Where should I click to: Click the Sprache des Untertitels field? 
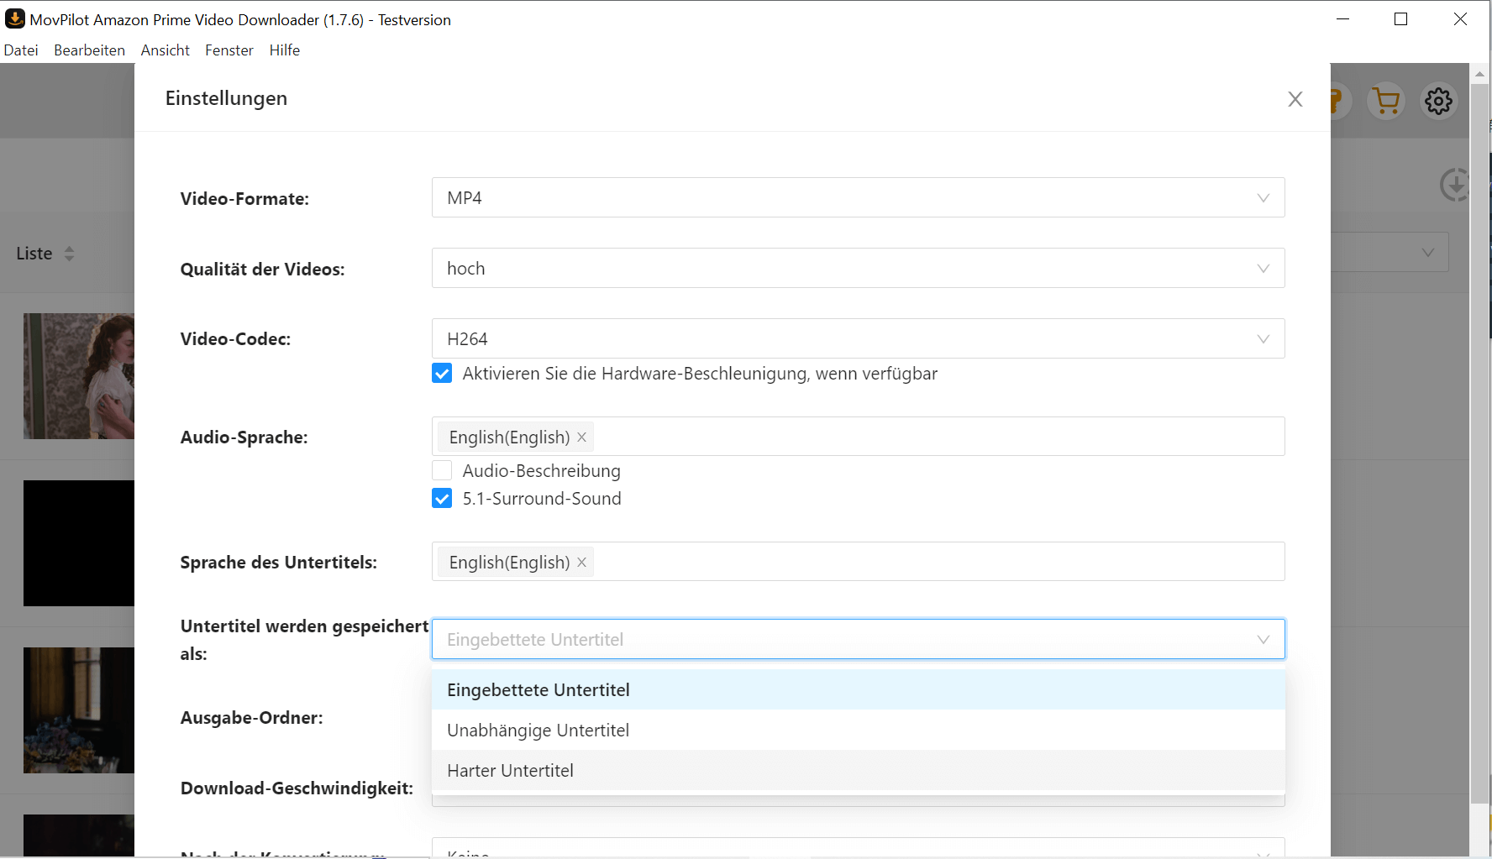[858, 562]
